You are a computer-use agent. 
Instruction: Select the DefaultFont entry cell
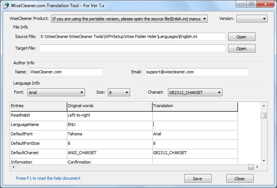pos(39,135)
